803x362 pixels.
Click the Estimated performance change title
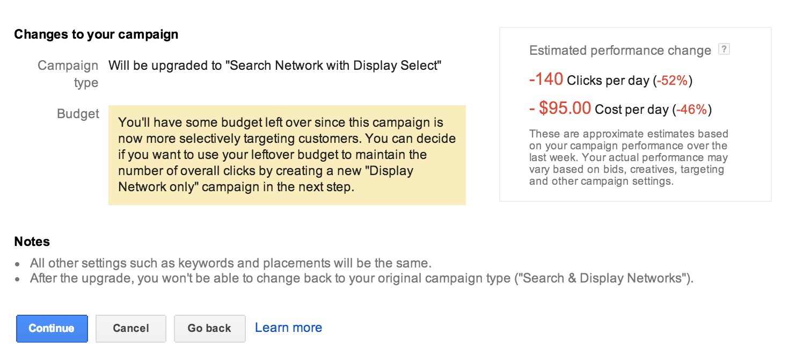tap(620, 50)
